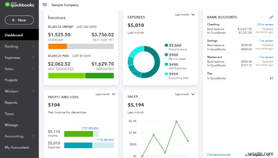Click the $1,525.50 overdue amount

pyautogui.click(x=59, y=35)
